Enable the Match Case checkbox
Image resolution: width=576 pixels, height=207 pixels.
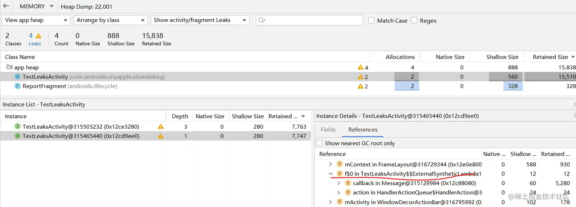(x=371, y=21)
